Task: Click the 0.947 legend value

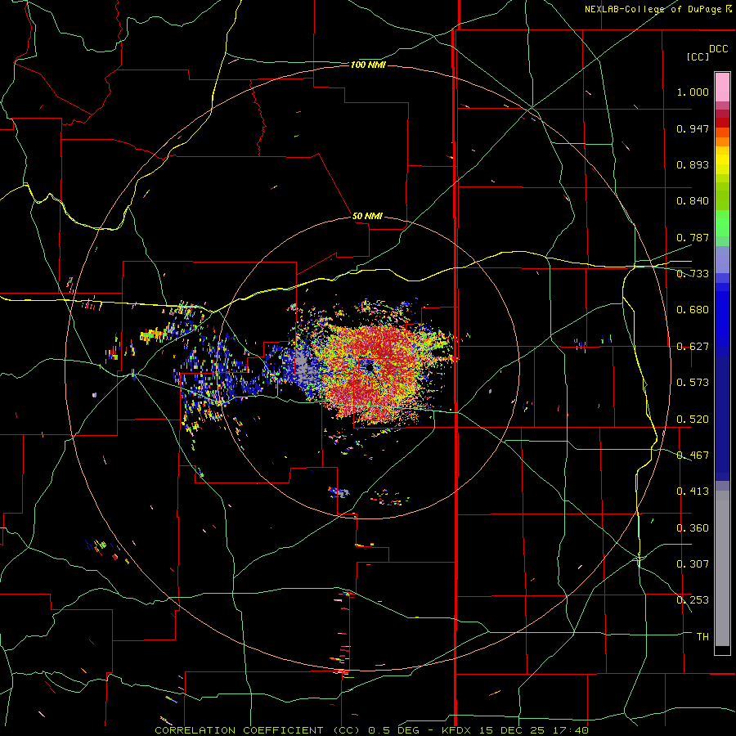Action: point(693,128)
